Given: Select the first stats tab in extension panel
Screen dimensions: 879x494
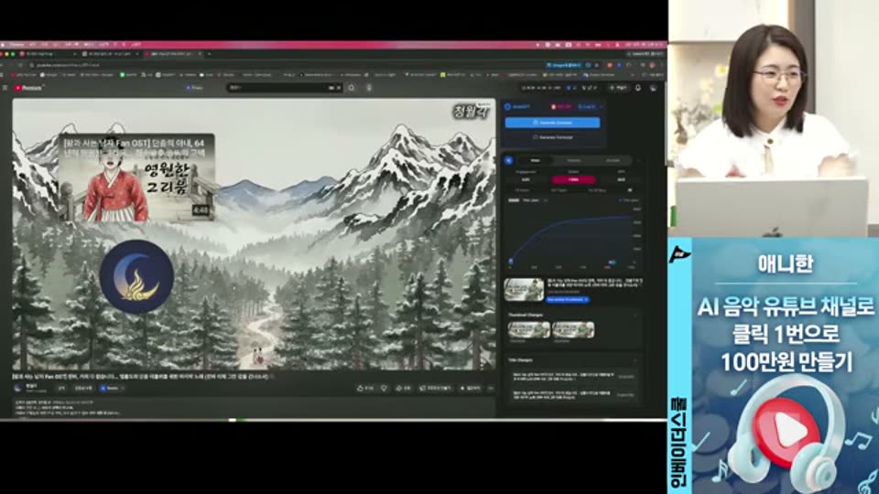Looking at the screenshot, I should click(535, 161).
